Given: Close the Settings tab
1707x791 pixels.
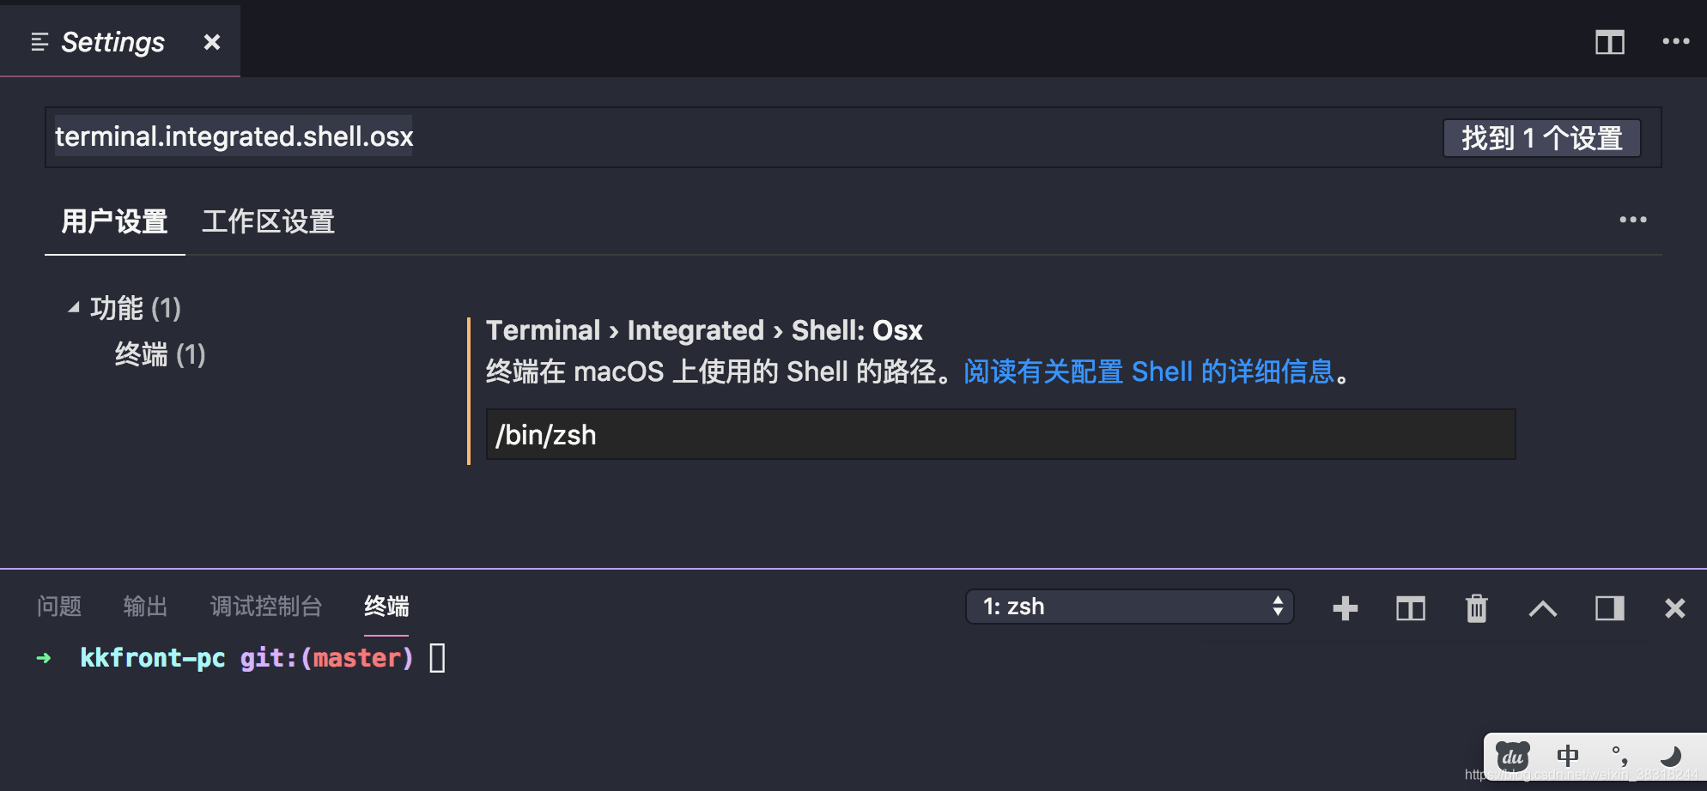Looking at the screenshot, I should [x=212, y=42].
